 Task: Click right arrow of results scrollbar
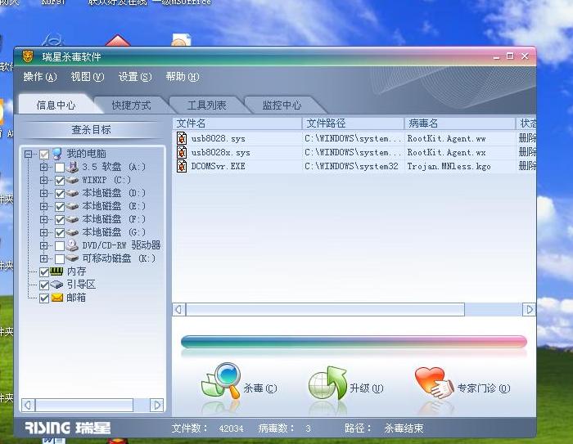click(x=529, y=310)
